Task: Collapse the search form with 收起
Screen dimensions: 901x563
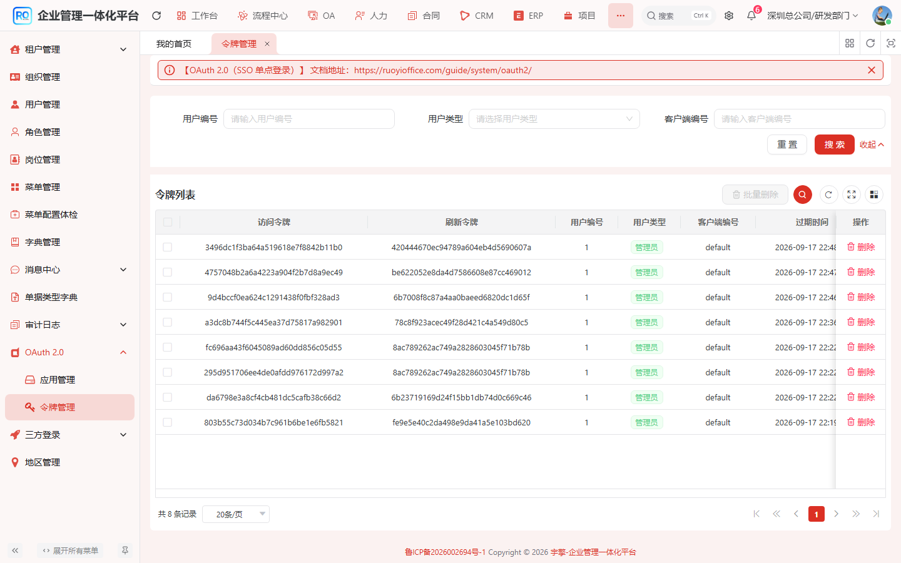Action: 872,145
